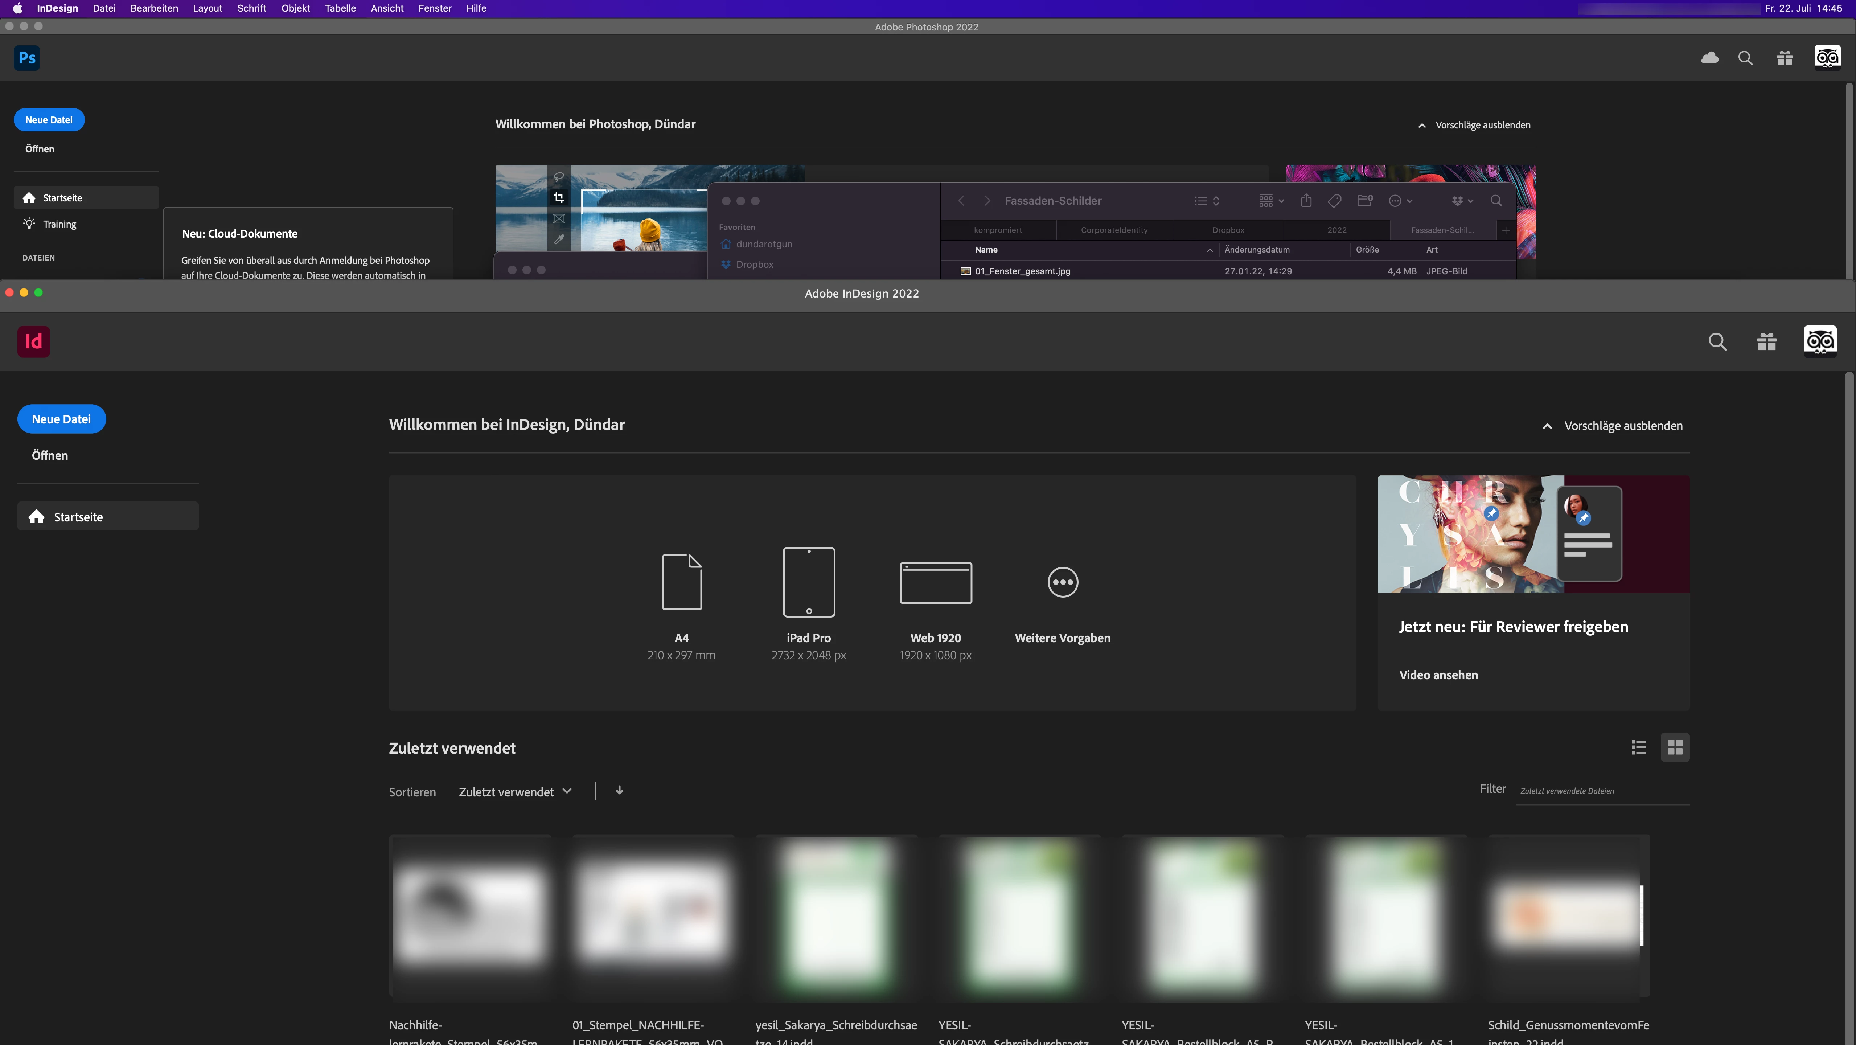Select the A4 document preset icon

point(682,582)
